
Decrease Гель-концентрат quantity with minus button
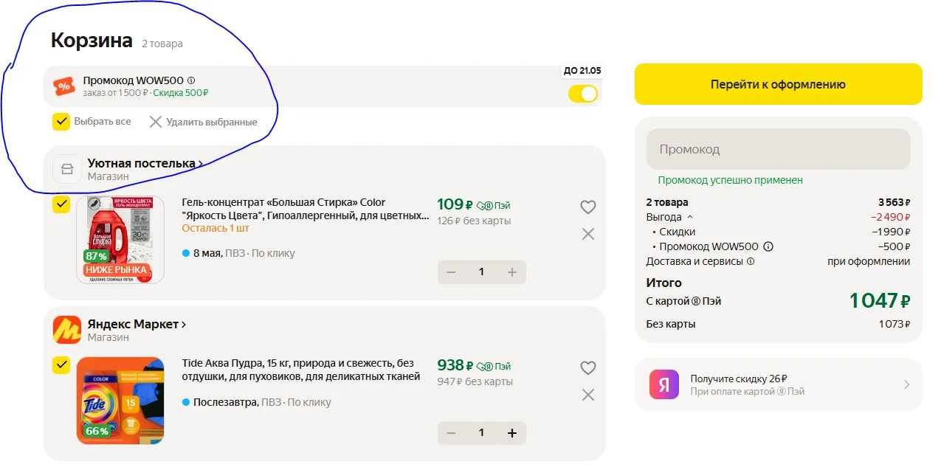(451, 272)
